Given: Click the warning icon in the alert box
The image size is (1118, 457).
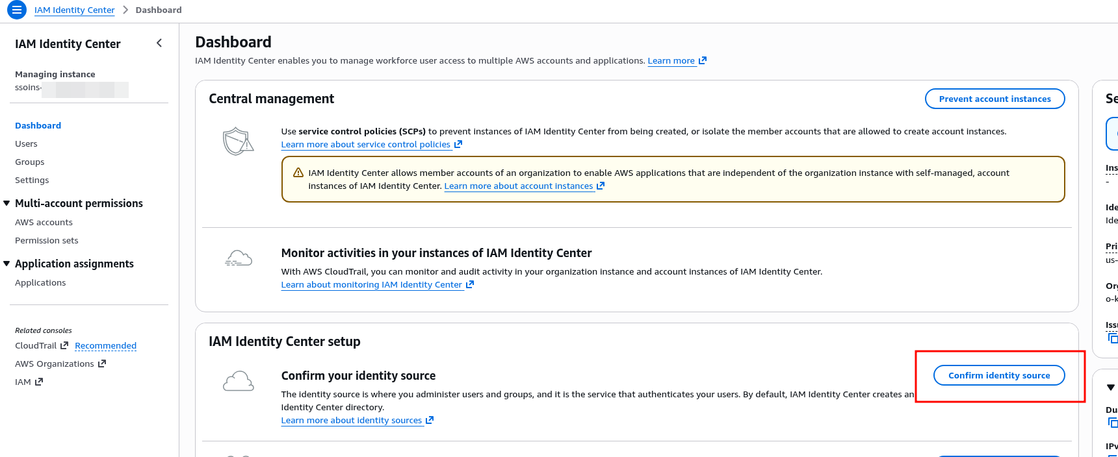Looking at the screenshot, I should click(298, 173).
